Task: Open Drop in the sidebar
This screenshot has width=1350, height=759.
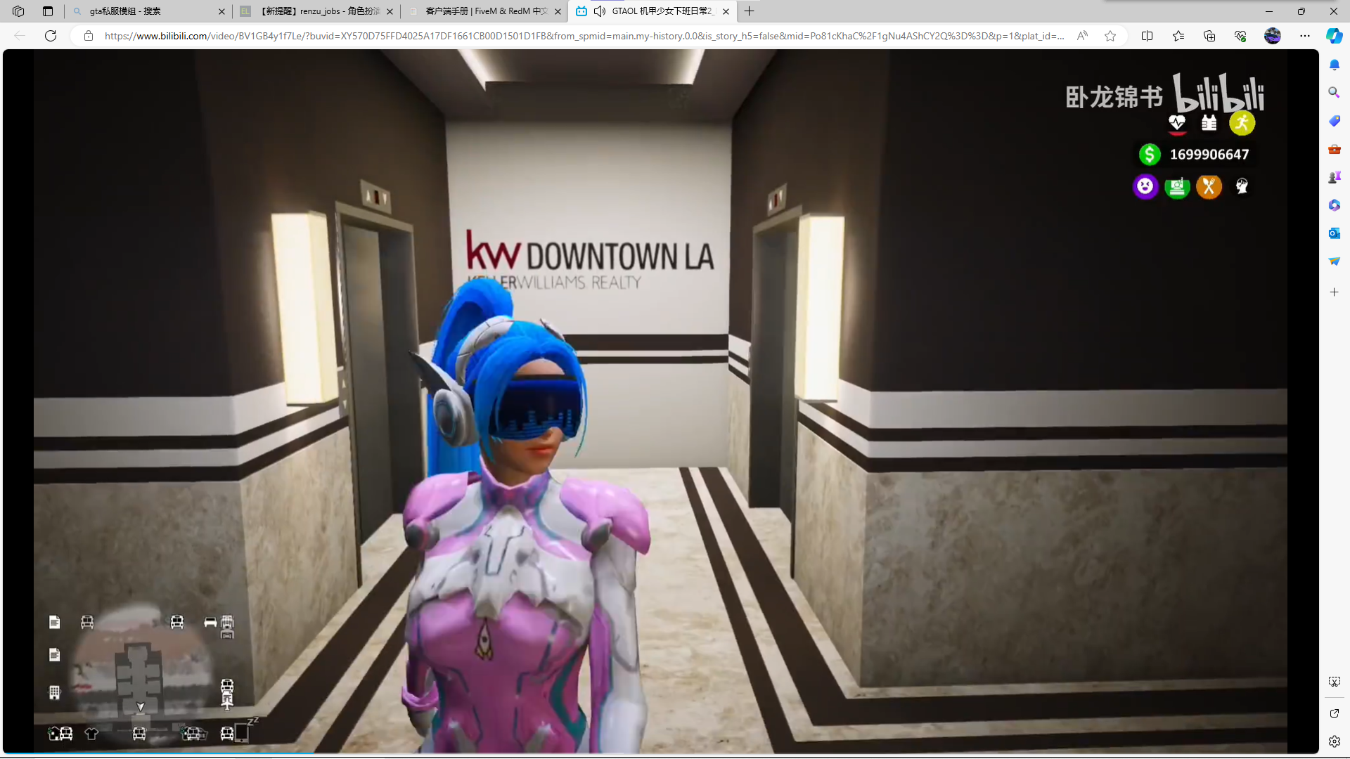Action: point(1335,261)
